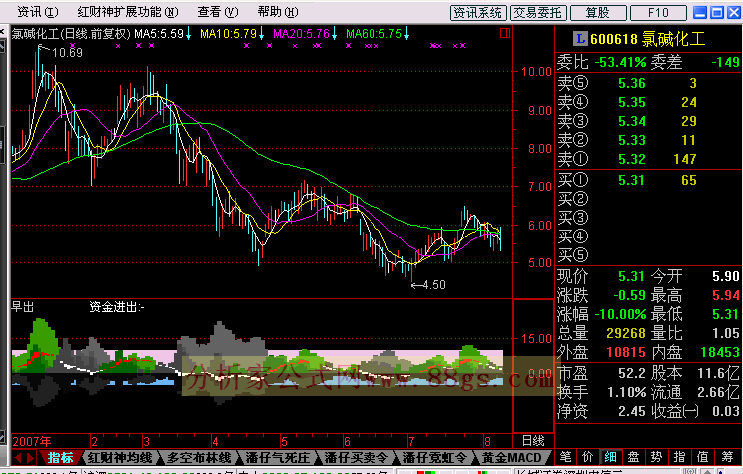Image resolution: width=743 pixels, height=474 pixels.
Task: Select the 指 panel tab
Action: coord(679,457)
